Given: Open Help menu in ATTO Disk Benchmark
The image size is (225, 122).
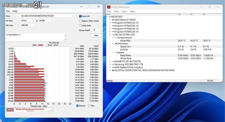Looking at the screenshot, I should [x=15, y=11].
